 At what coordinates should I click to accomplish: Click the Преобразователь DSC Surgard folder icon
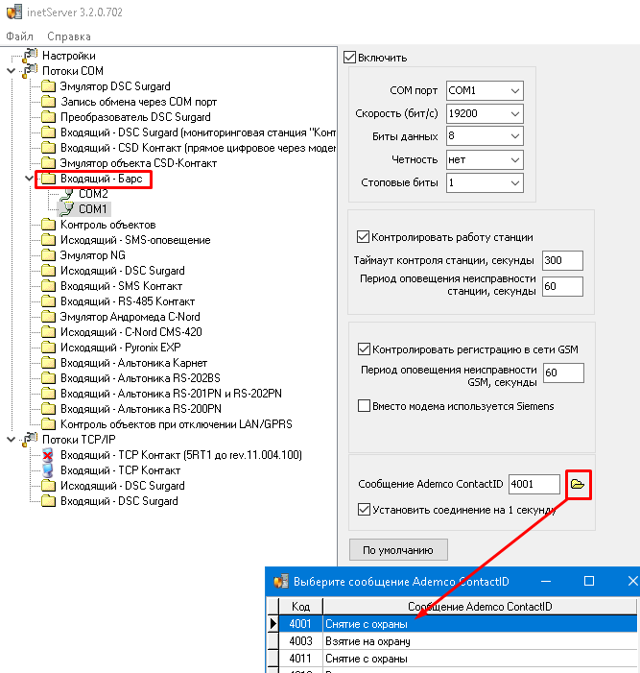click(49, 117)
